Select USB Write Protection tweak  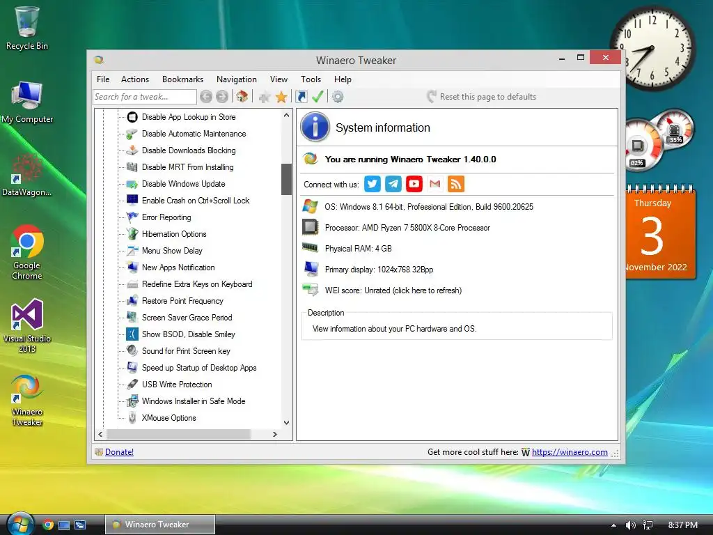177,385
